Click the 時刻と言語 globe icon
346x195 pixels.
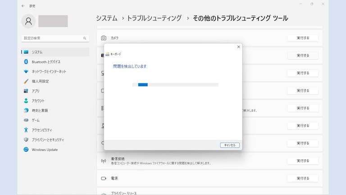coord(26,110)
